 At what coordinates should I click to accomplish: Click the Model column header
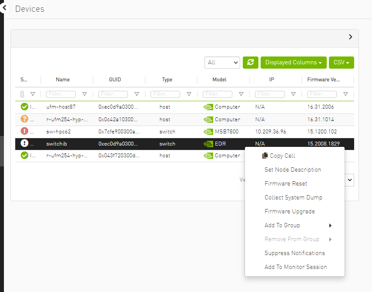(219, 80)
